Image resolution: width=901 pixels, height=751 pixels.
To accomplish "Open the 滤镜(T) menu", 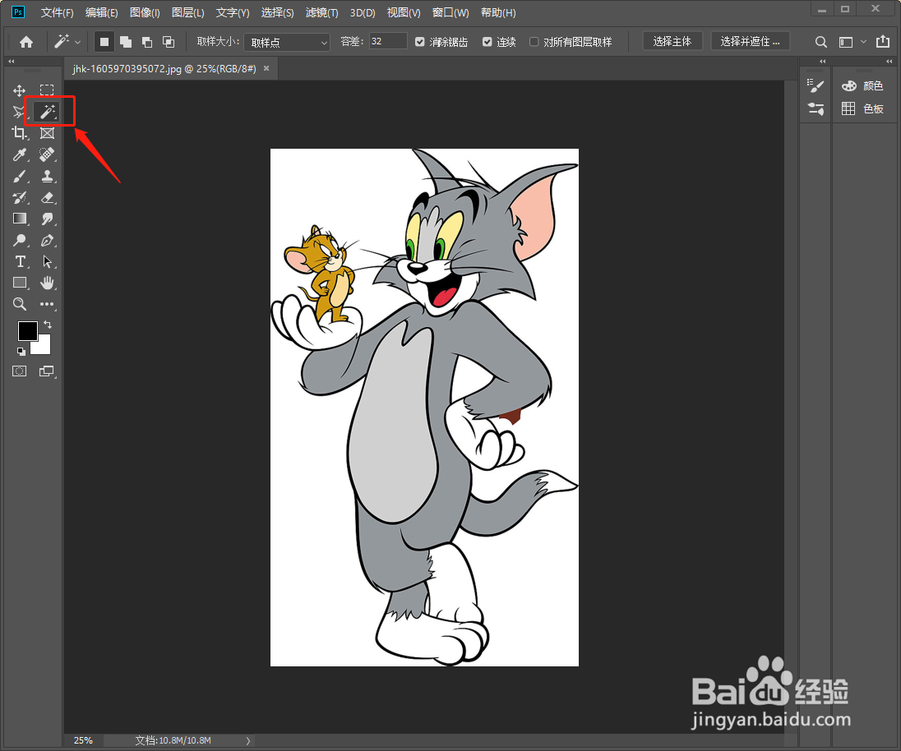I will (x=321, y=12).
